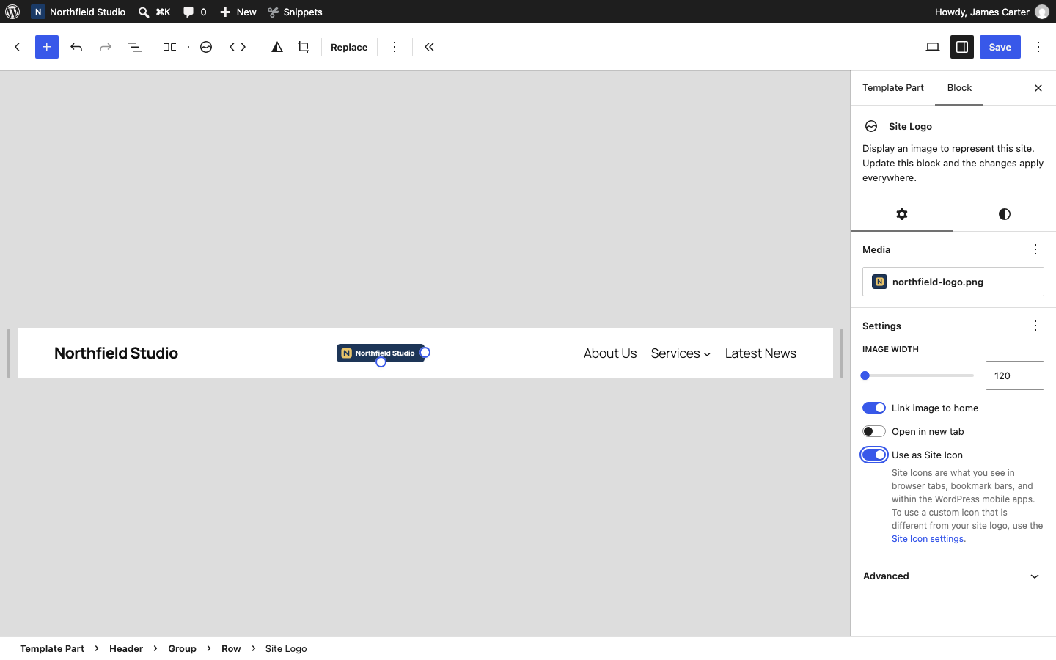Click the back arrow in editor toolbar
The height and width of the screenshot is (660, 1056).
click(x=18, y=47)
